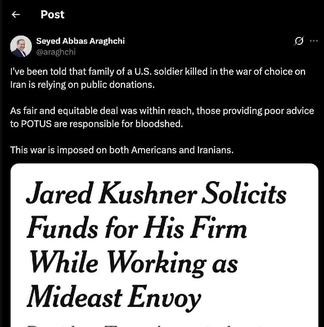Click the words "Americans and Iranians" in the post
Viewport: 324px width, 327px height.
[182, 150]
